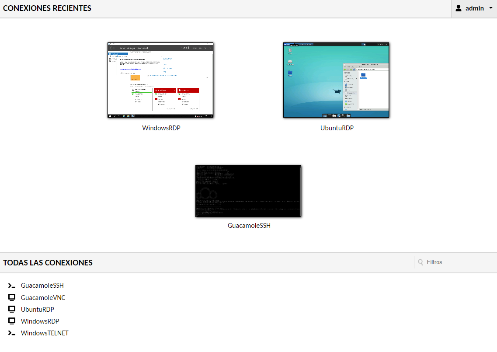Click the terminal icon beside WindowsTELNET
Viewport: 497px width, 352px height.
[12, 333]
